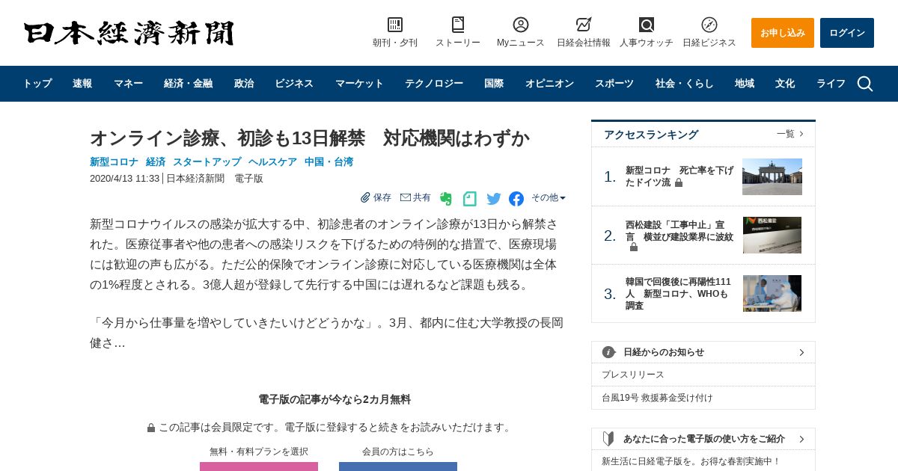Screen dimensions: 898x471
Task: Open the 地域 section
Action: coord(745,84)
